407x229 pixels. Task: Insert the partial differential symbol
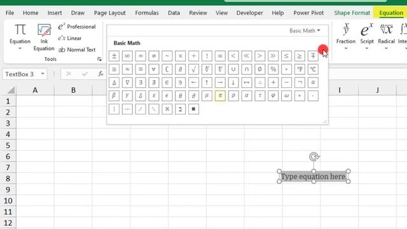coord(180,69)
